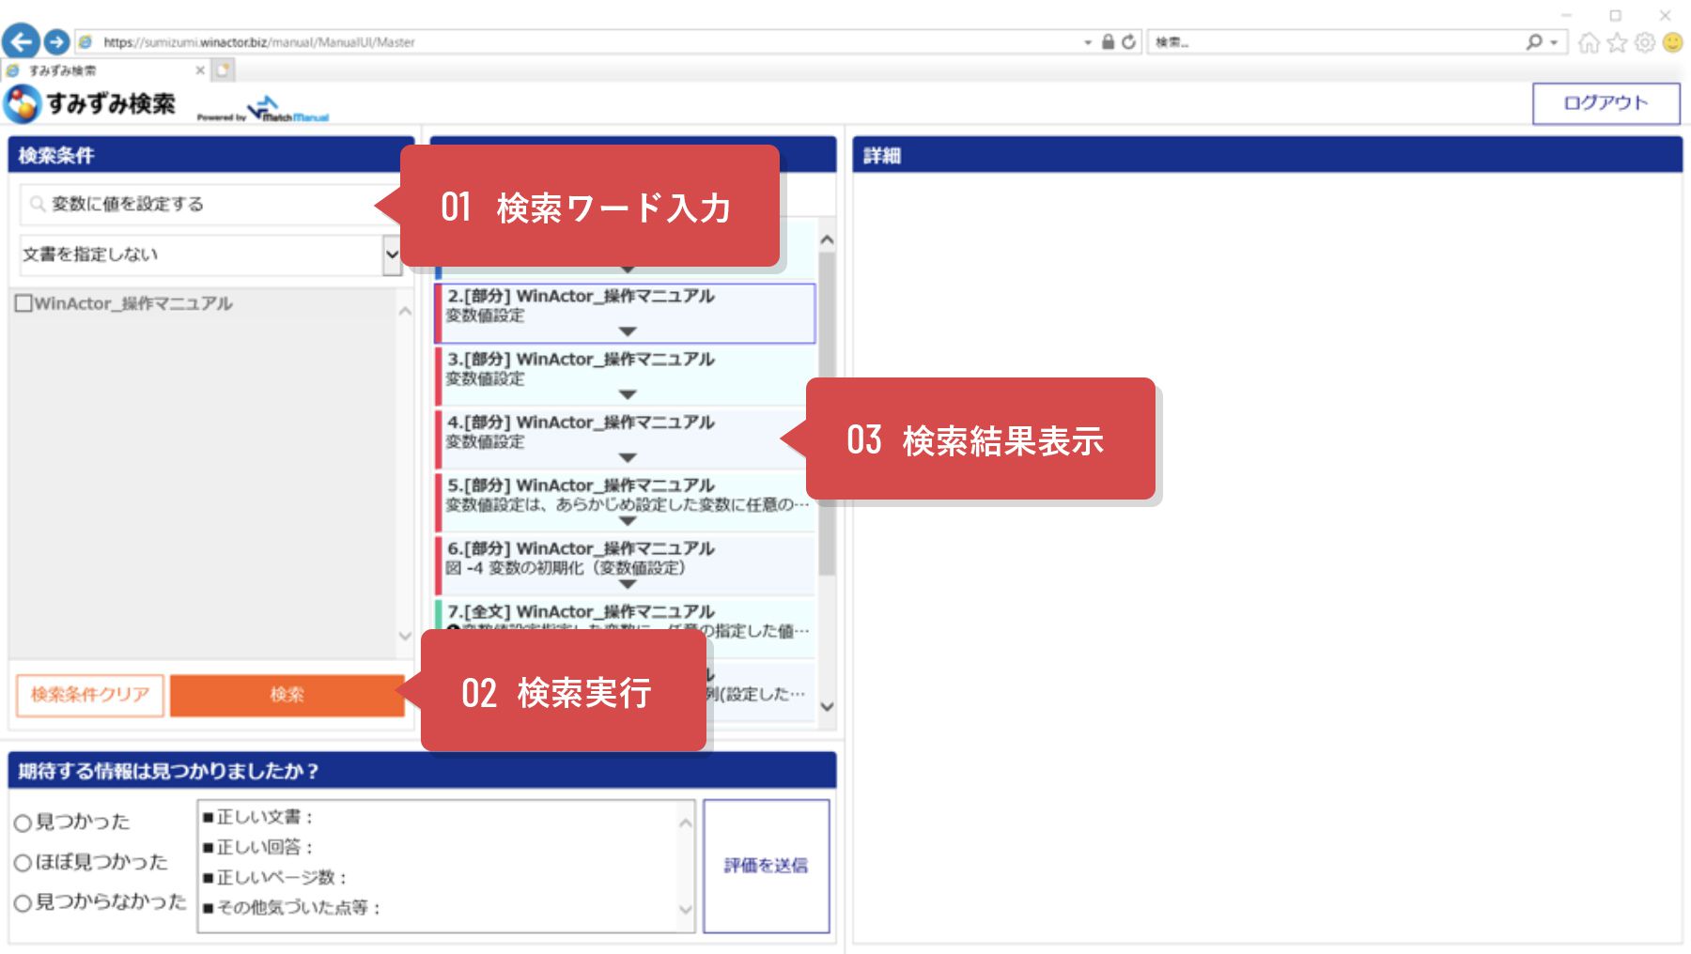Open favorites with the star icon
The height and width of the screenshot is (954, 1691).
point(1615,41)
